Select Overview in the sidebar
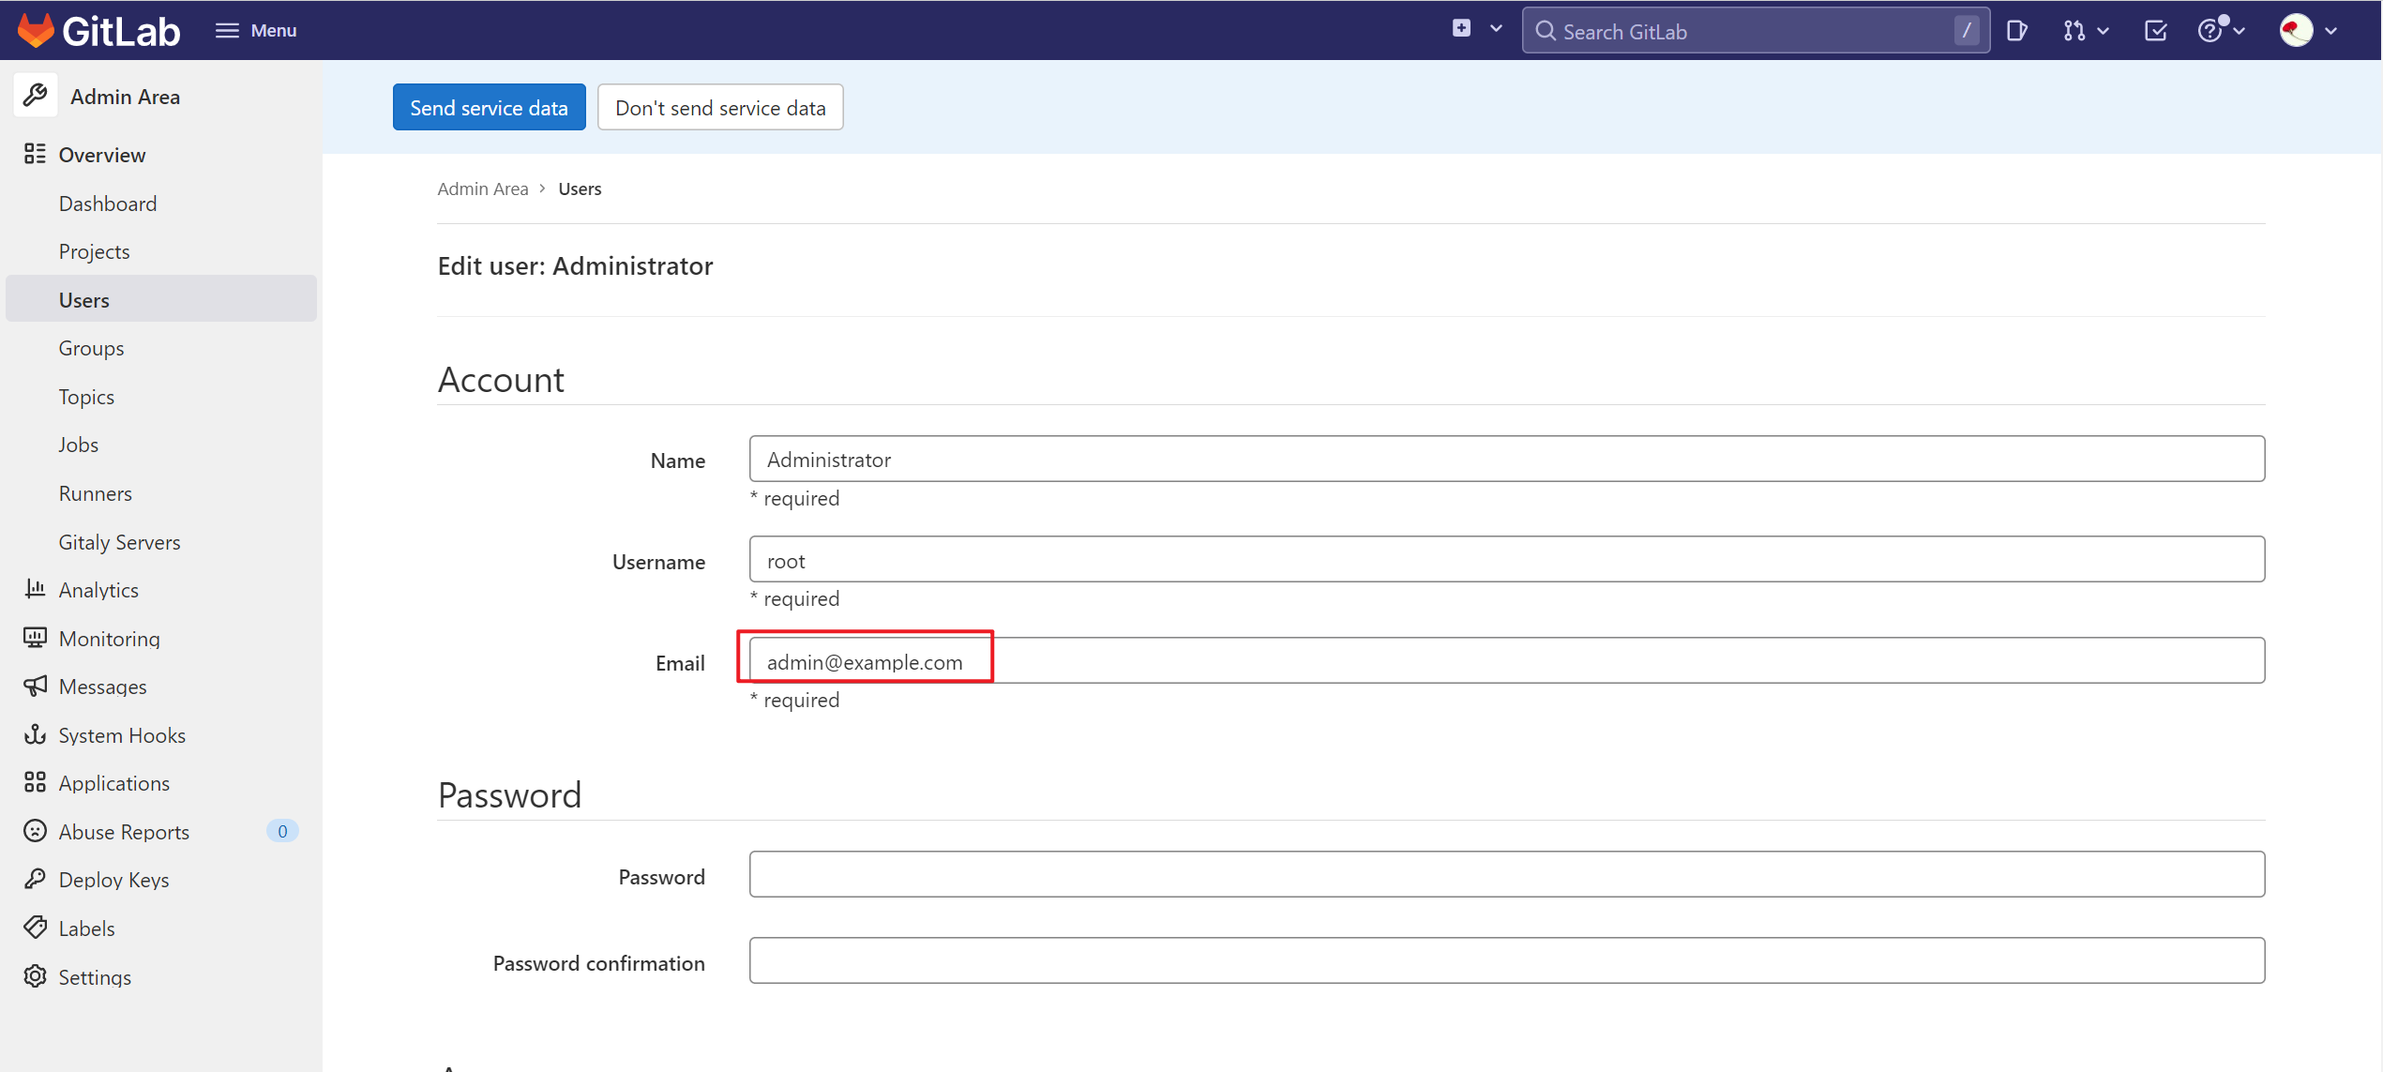 tap(102, 155)
